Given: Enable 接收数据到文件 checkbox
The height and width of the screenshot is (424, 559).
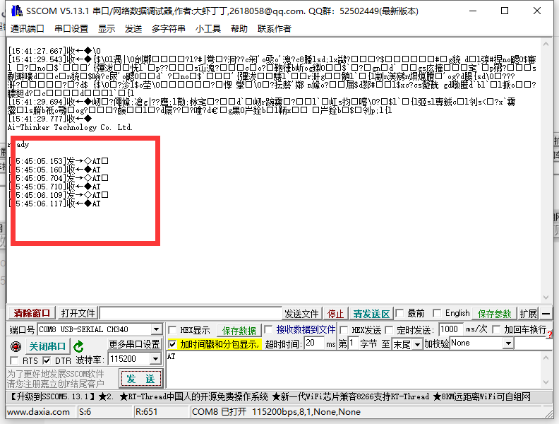Looking at the screenshot, I should (268, 329).
